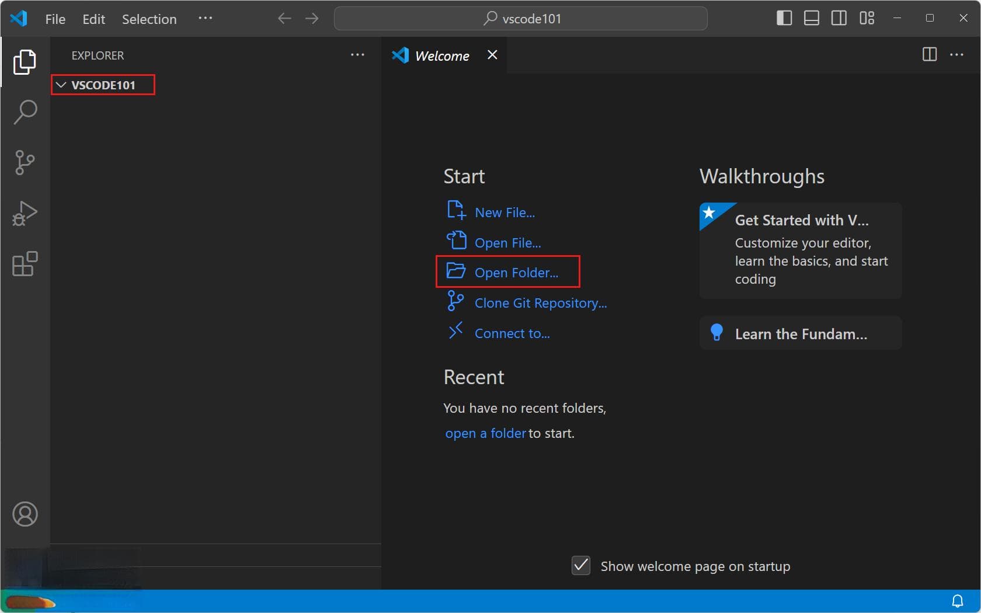Click the Open Folder... link
Image resolution: width=981 pixels, height=613 pixels.
pyautogui.click(x=516, y=273)
